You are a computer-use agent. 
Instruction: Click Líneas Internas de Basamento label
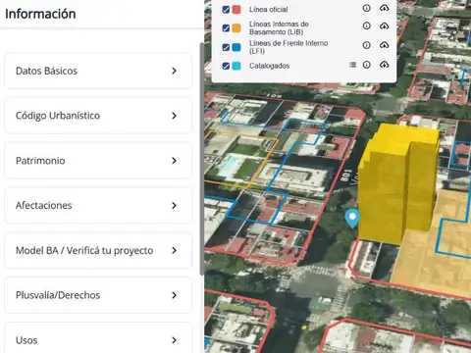[x=279, y=27]
